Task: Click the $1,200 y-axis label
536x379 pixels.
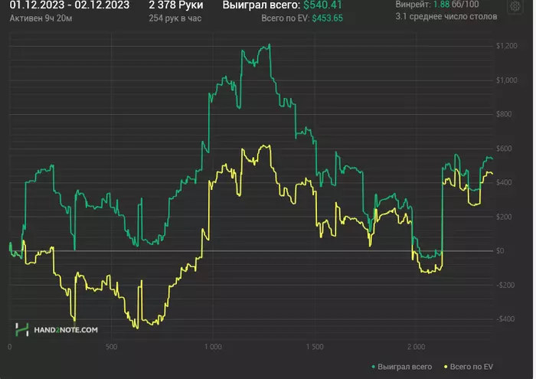Action: coord(507,46)
